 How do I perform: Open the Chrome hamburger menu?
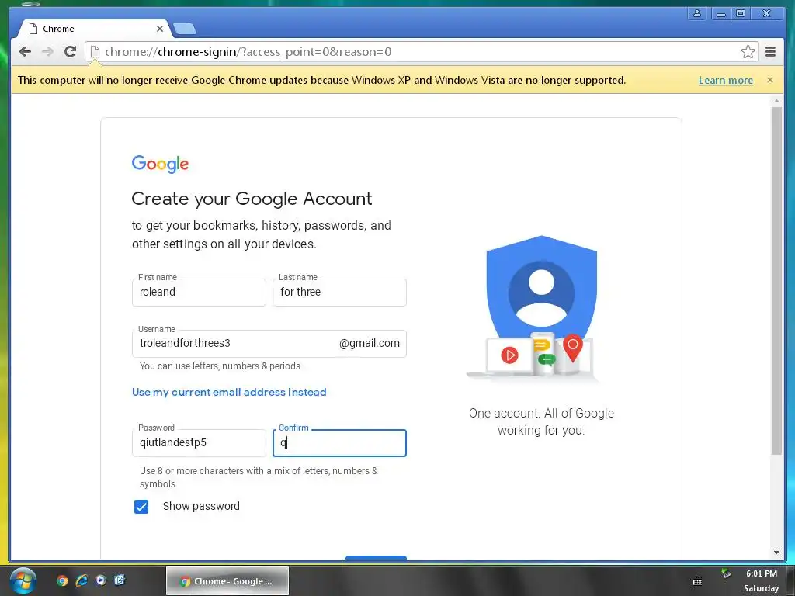(771, 52)
